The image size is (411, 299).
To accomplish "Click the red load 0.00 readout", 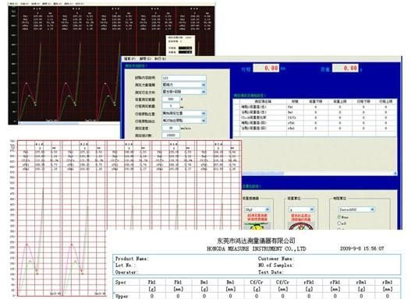I will [345, 68].
